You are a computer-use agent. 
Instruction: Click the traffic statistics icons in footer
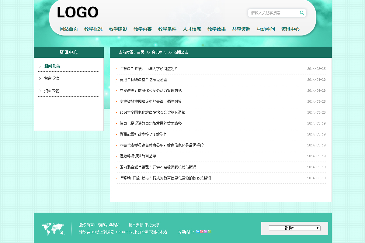pyautogui.click(x=203, y=232)
